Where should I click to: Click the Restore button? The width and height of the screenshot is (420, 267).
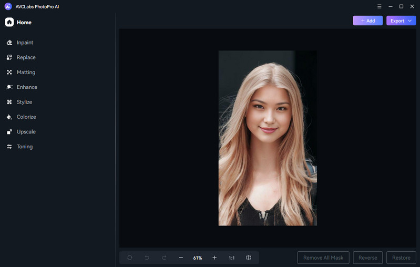pos(401,258)
